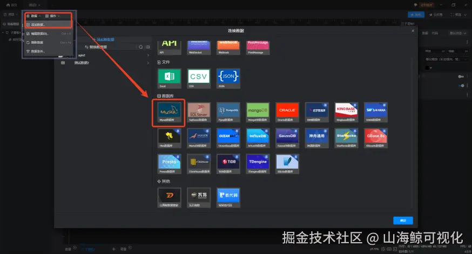472x254 pixels.
Task: Open the 项目 dropdown at top left
Action: pos(11,15)
